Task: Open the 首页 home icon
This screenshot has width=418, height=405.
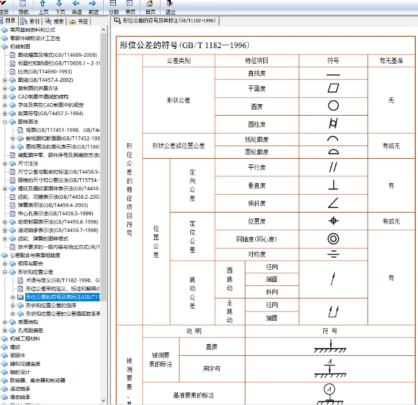Action: point(150,4)
